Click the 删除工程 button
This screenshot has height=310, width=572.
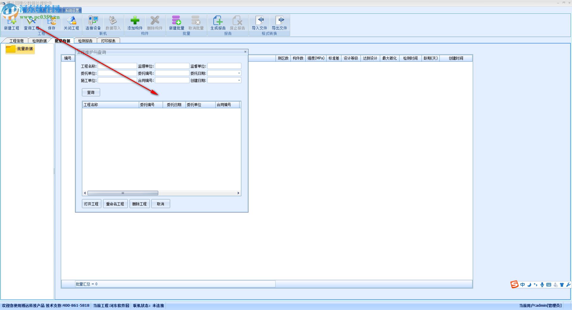pyautogui.click(x=140, y=204)
